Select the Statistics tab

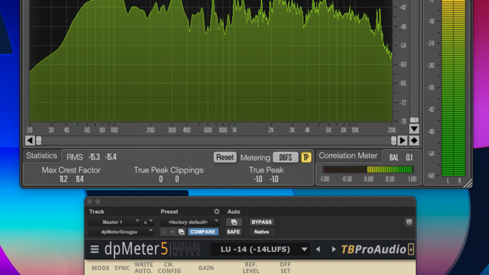(x=42, y=156)
